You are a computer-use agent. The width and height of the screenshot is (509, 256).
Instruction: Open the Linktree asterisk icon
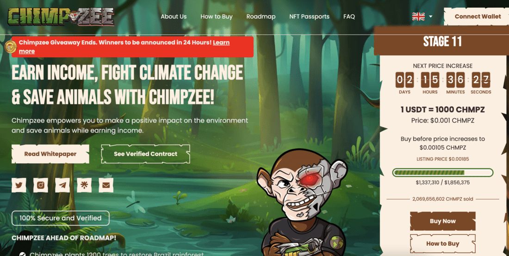click(x=84, y=185)
